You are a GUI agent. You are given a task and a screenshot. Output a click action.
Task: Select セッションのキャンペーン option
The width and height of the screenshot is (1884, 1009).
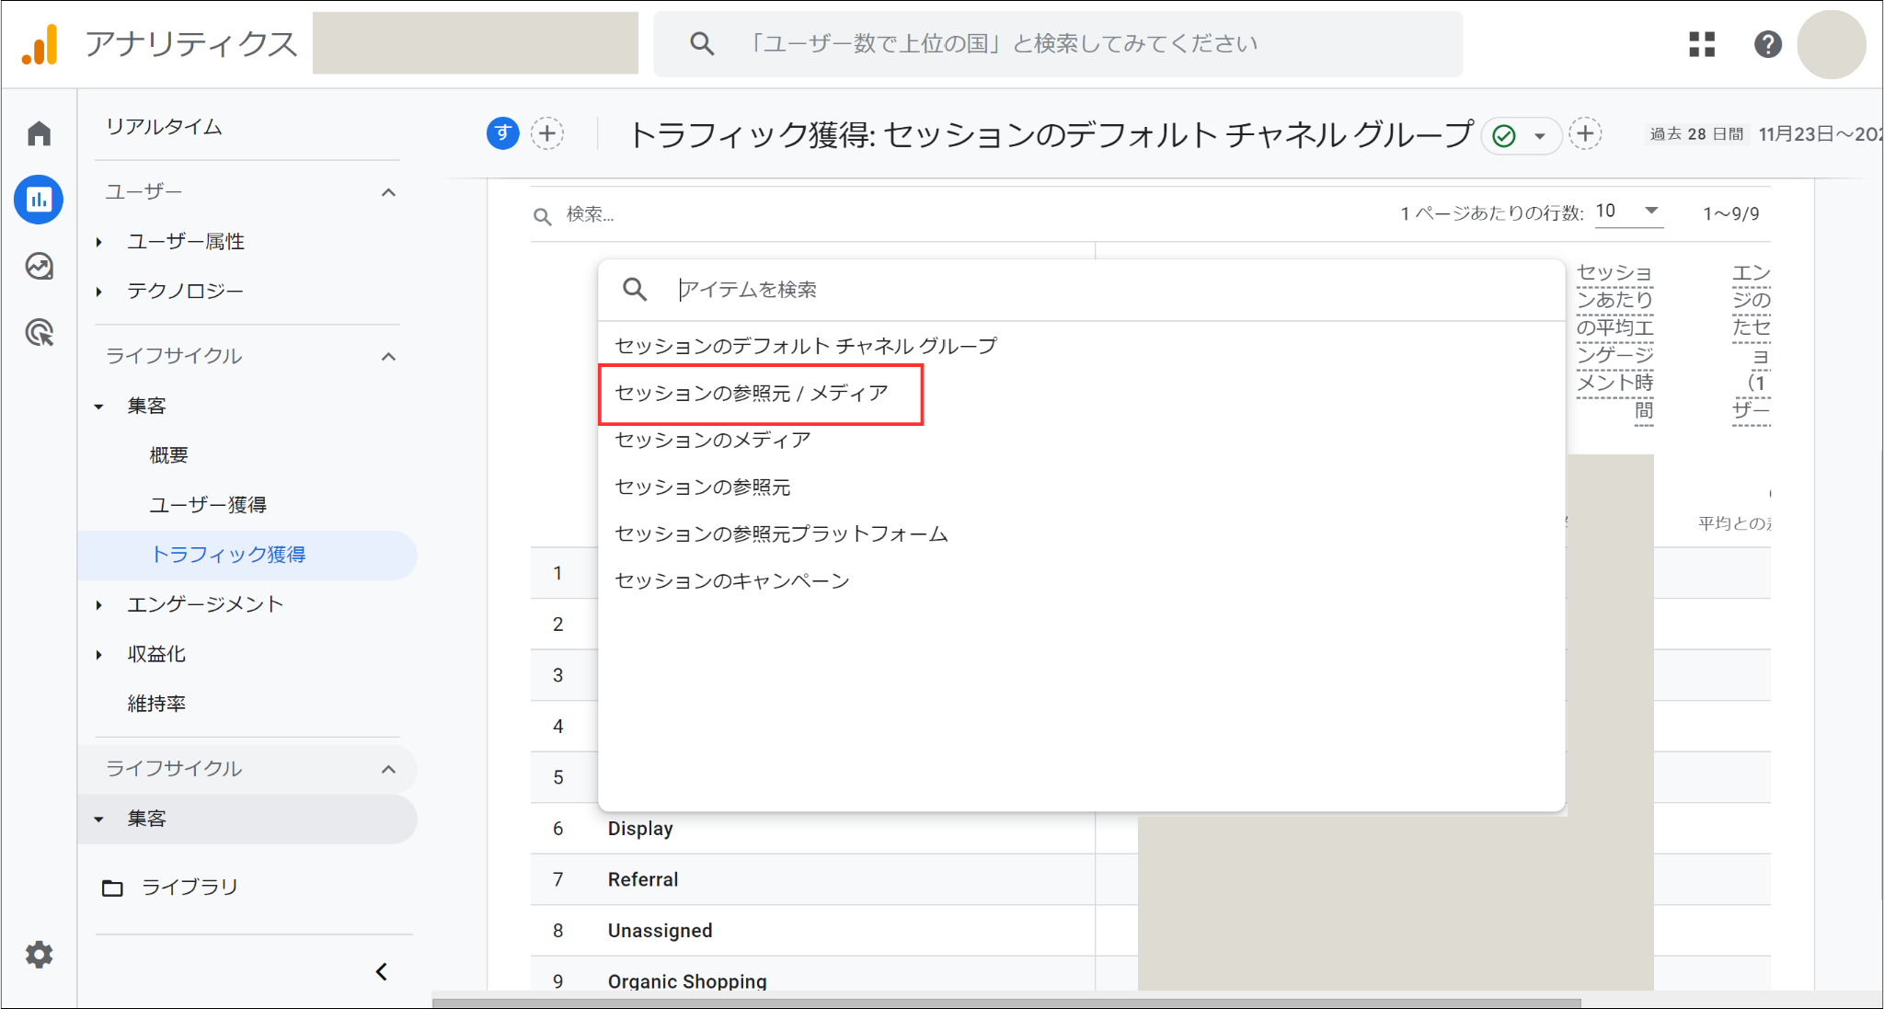click(1081, 580)
